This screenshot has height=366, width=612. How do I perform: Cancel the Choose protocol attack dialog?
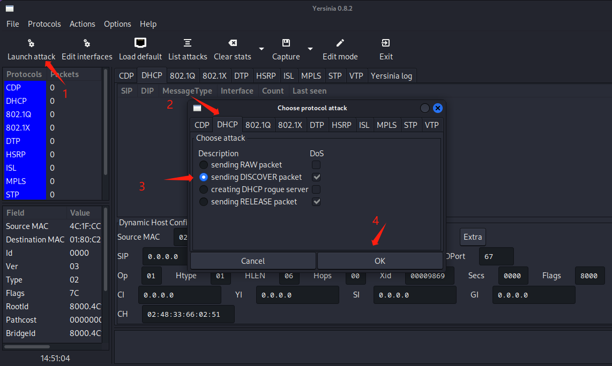tap(253, 261)
